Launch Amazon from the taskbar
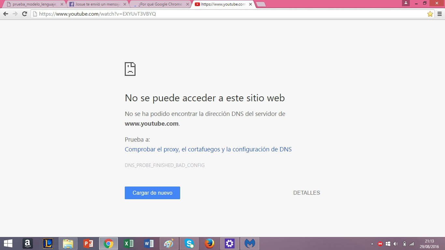 (x=27, y=243)
